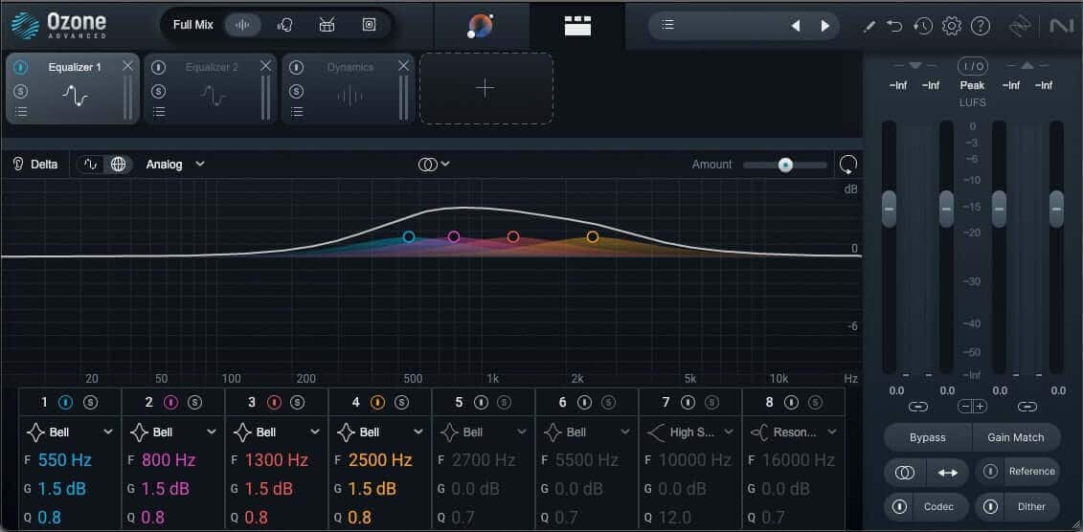Disable EQ band 1 power
Screen dimensions: 1083x532
[67, 402]
